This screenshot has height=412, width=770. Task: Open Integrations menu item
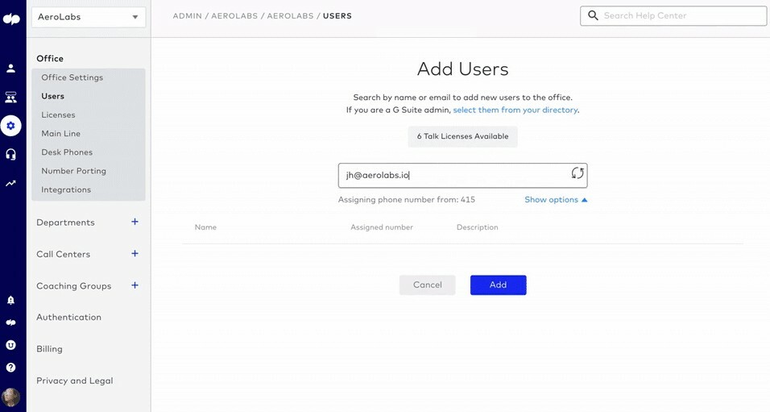point(66,189)
